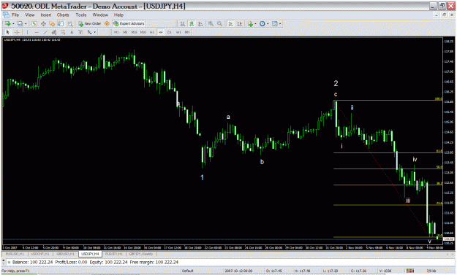This screenshot has width=457, height=275.
Task: Toggle the Data Window crosshair-target icon
Action: pos(43,23)
